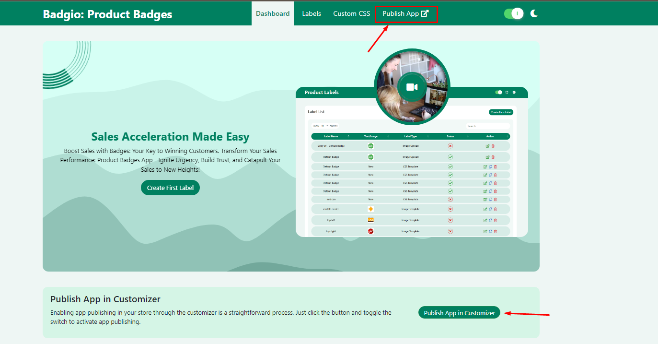Play the intro video via camera icon
The width and height of the screenshot is (658, 344).
[412, 87]
